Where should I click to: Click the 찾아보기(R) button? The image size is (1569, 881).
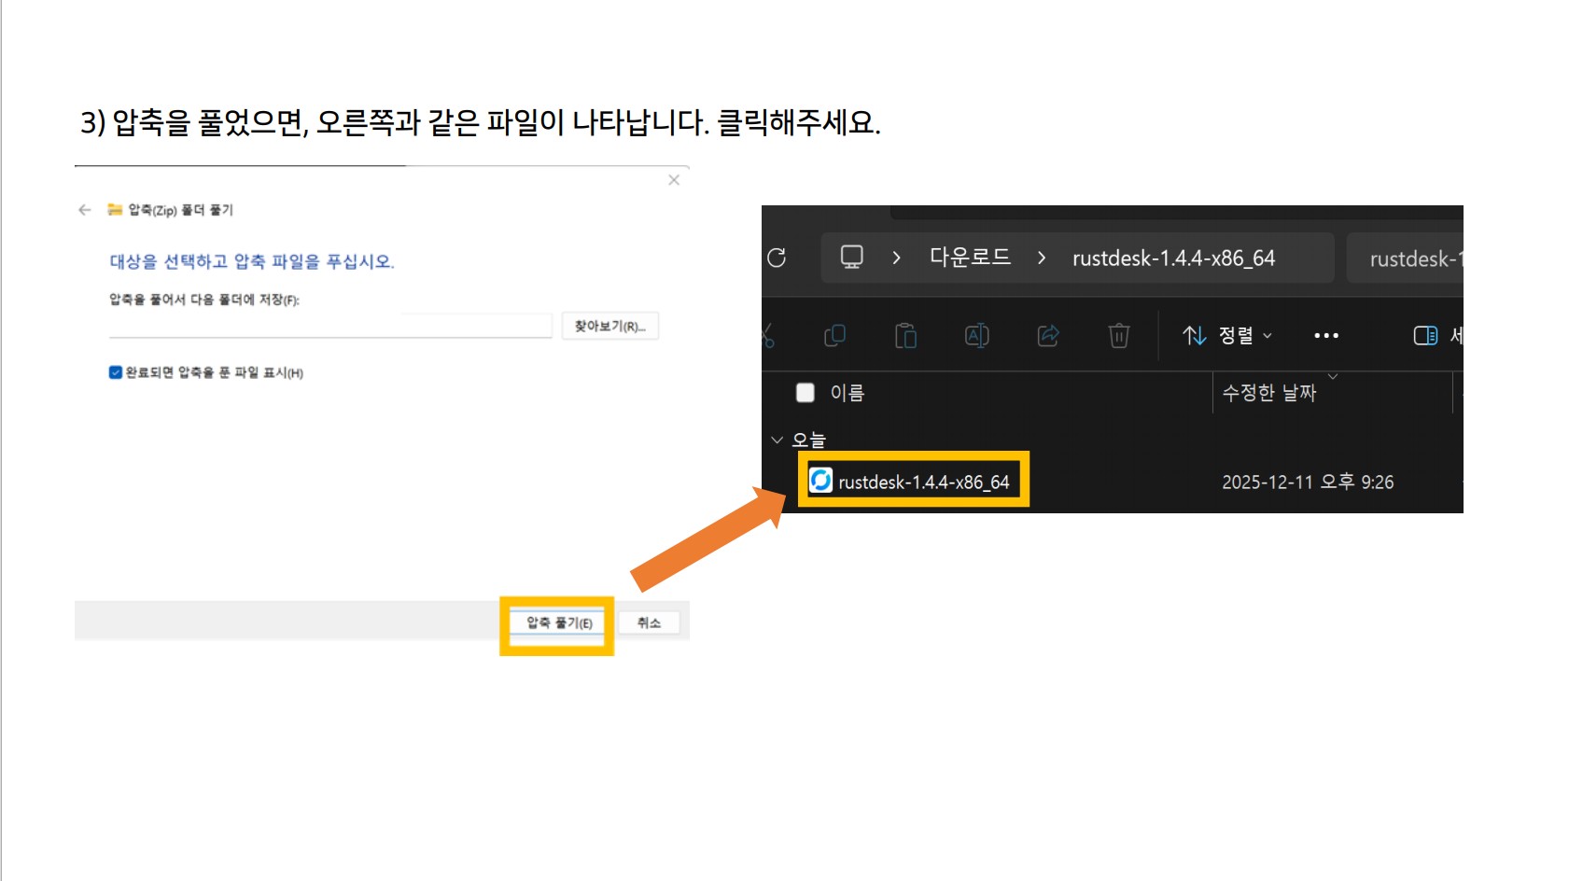click(610, 325)
